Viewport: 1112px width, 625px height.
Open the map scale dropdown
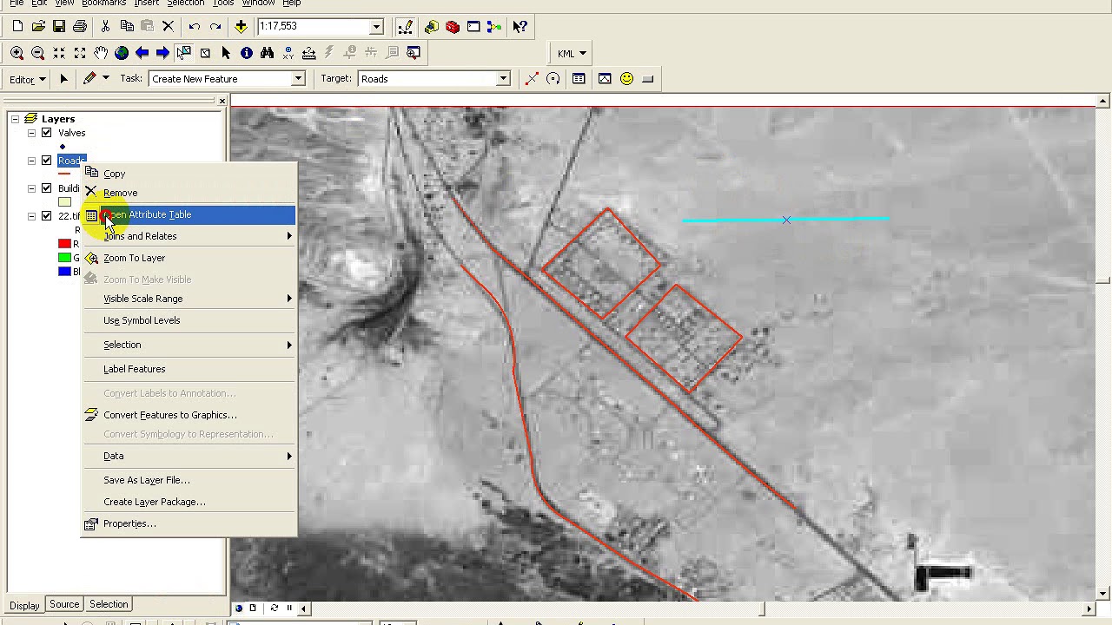(376, 27)
